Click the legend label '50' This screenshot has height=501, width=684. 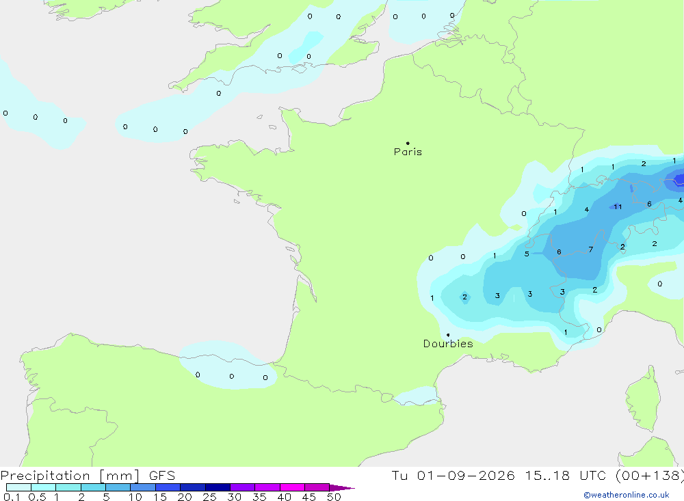[334, 497]
